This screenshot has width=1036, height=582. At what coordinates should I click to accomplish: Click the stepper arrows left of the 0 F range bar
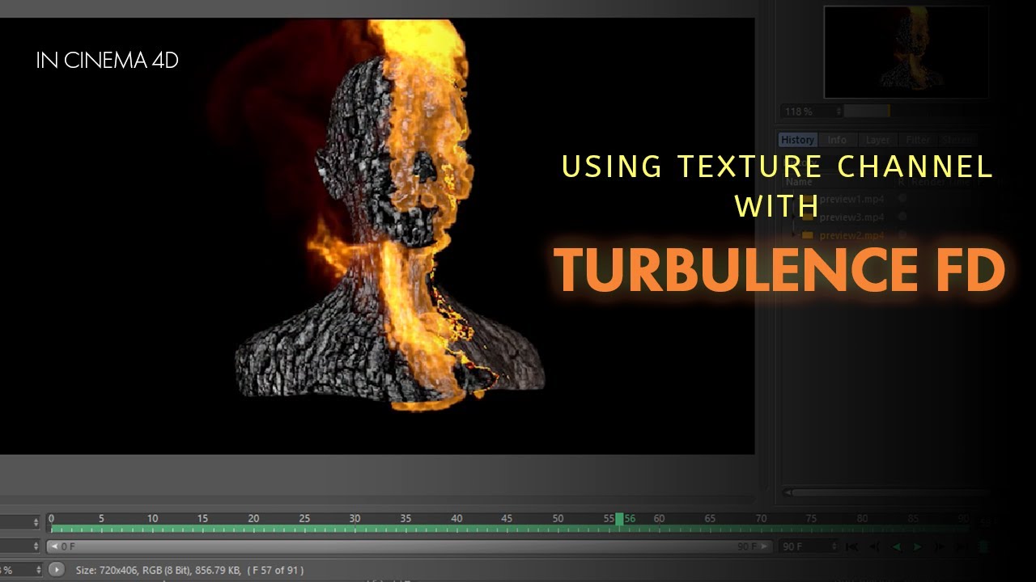click(38, 547)
